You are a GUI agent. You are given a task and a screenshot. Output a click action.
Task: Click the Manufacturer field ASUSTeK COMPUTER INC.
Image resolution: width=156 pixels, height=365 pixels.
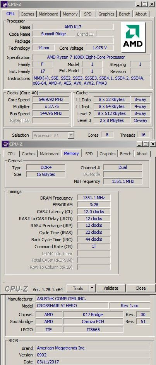(x=93, y=299)
